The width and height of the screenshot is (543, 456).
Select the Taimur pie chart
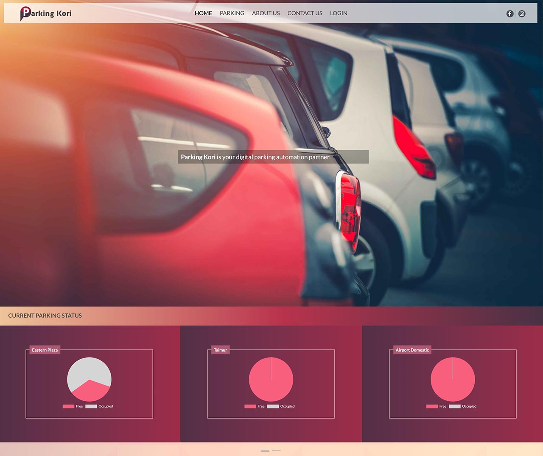click(271, 380)
